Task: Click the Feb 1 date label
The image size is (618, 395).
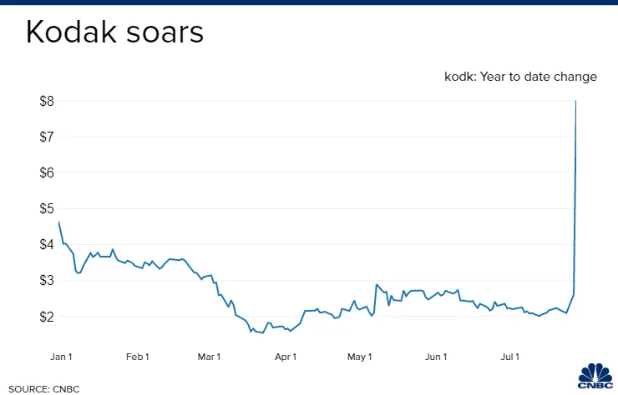Action: coord(137,357)
